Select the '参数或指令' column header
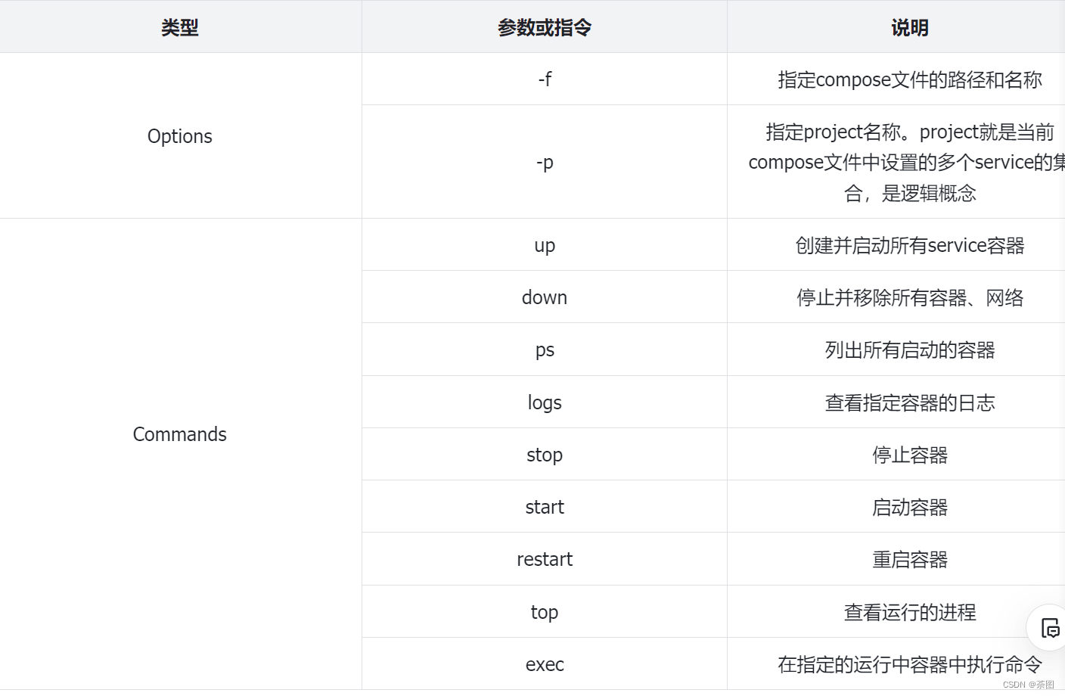The image size is (1065, 696). 545,27
